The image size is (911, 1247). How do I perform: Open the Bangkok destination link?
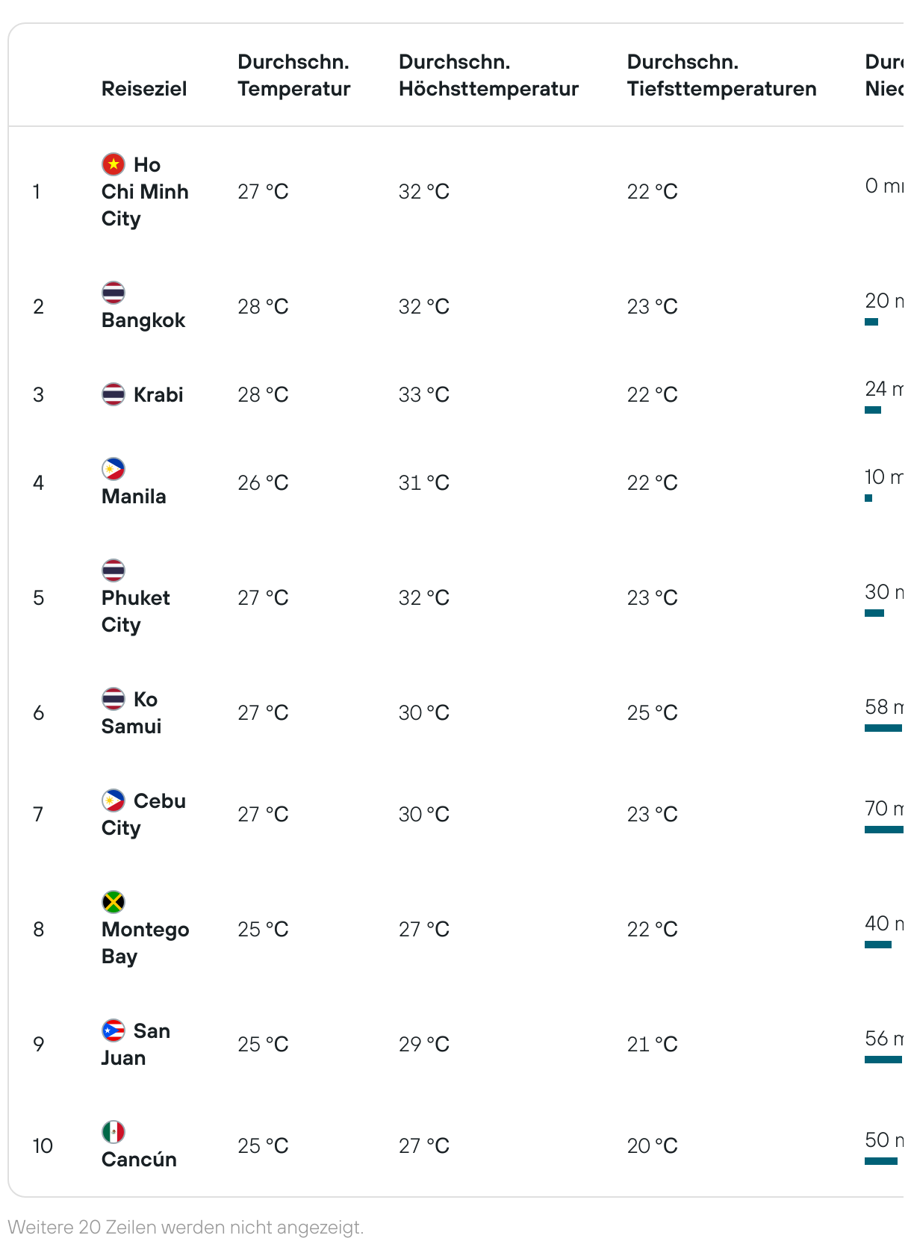pos(143,320)
